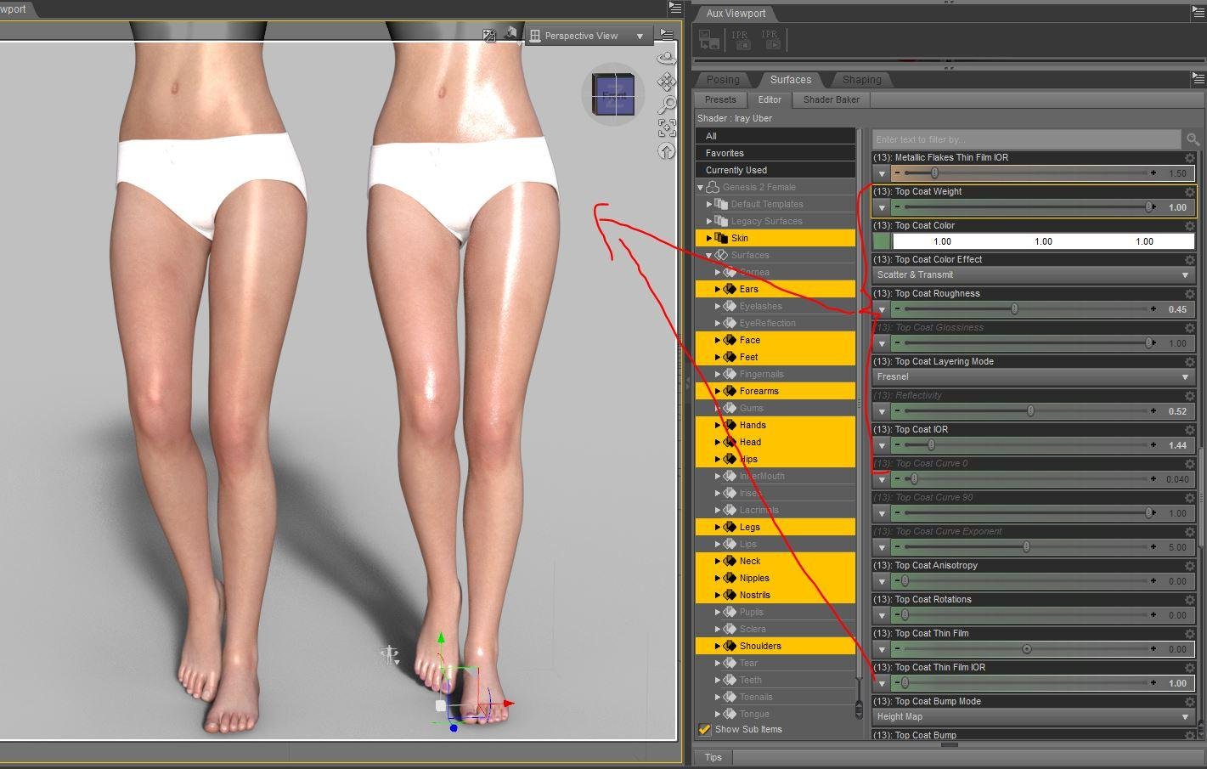Select the Aux Viewport tab
Image resolution: width=1207 pixels, height=769 pixels.
736,14
